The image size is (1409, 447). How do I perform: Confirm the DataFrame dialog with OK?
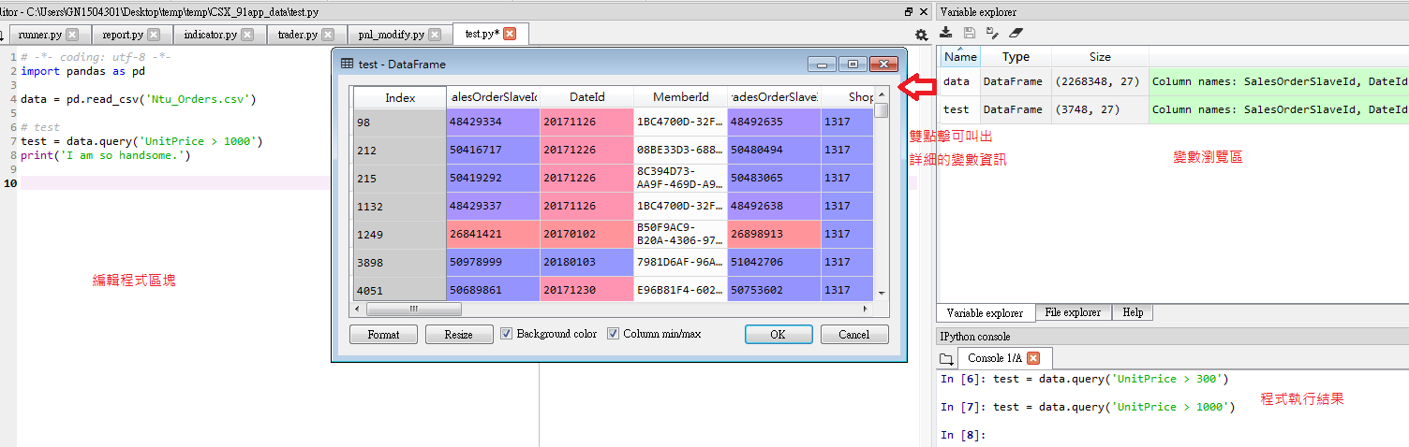click(x=778, y=335)
